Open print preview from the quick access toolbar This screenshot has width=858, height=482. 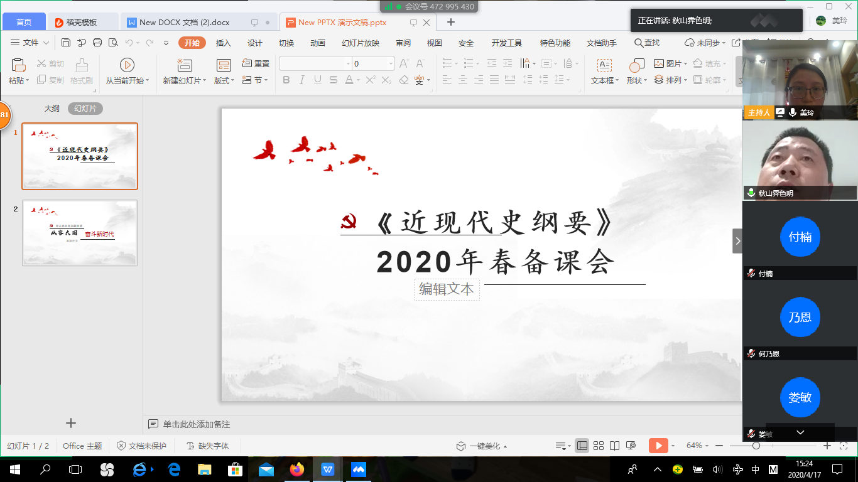pyautogui.click(x=113, y=43)
